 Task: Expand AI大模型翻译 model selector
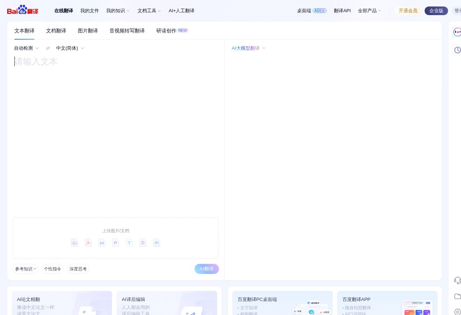pyautogui.click(x=249, y=48)
